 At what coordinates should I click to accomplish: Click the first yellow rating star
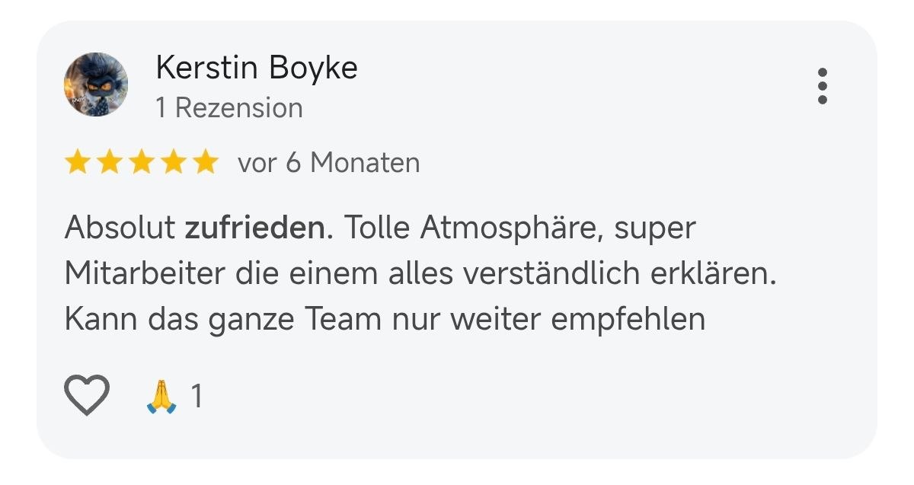click(77, 162)
